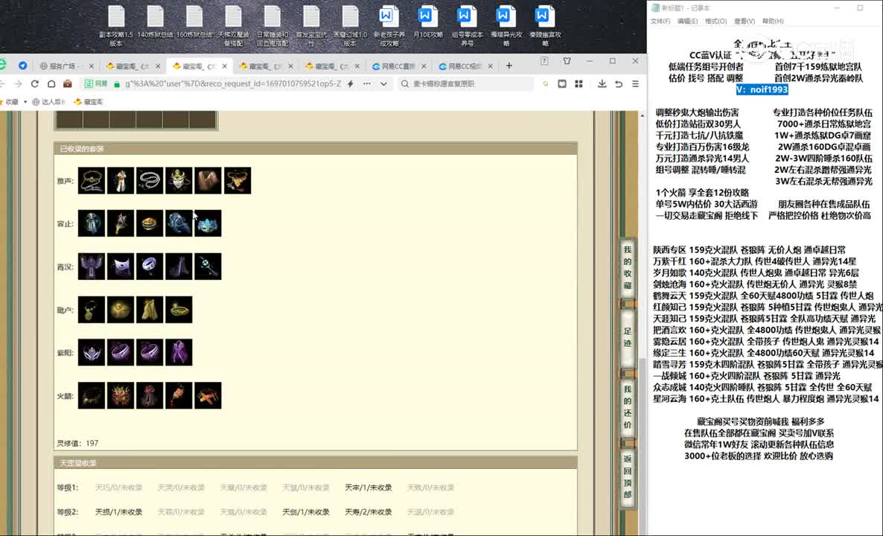Click the red flame helmet icon in 火麟 row
The image size is (883, 536).
pyautogui.click(x=121, y=396)
